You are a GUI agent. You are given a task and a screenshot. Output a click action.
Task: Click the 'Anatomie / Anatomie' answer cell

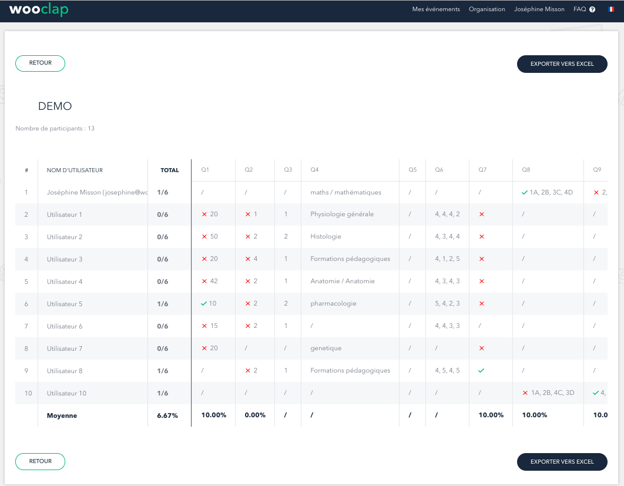[343, 281]
